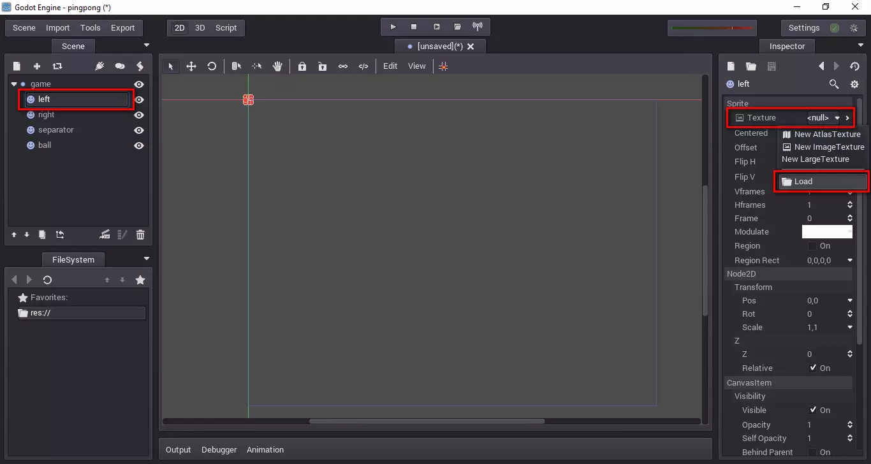Open the Texture null dropdown arrow
The image size is (871, 464).
pos(837,118)
